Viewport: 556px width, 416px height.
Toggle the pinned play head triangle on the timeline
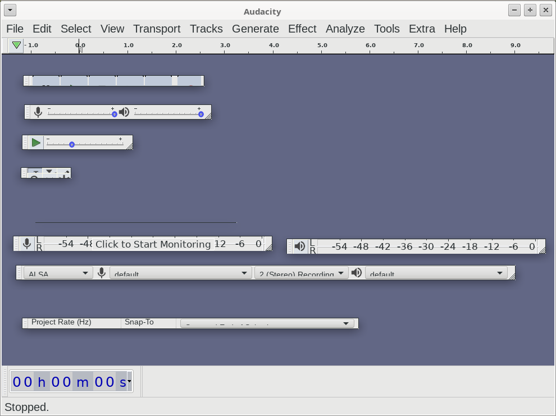(x=16, y=45)
